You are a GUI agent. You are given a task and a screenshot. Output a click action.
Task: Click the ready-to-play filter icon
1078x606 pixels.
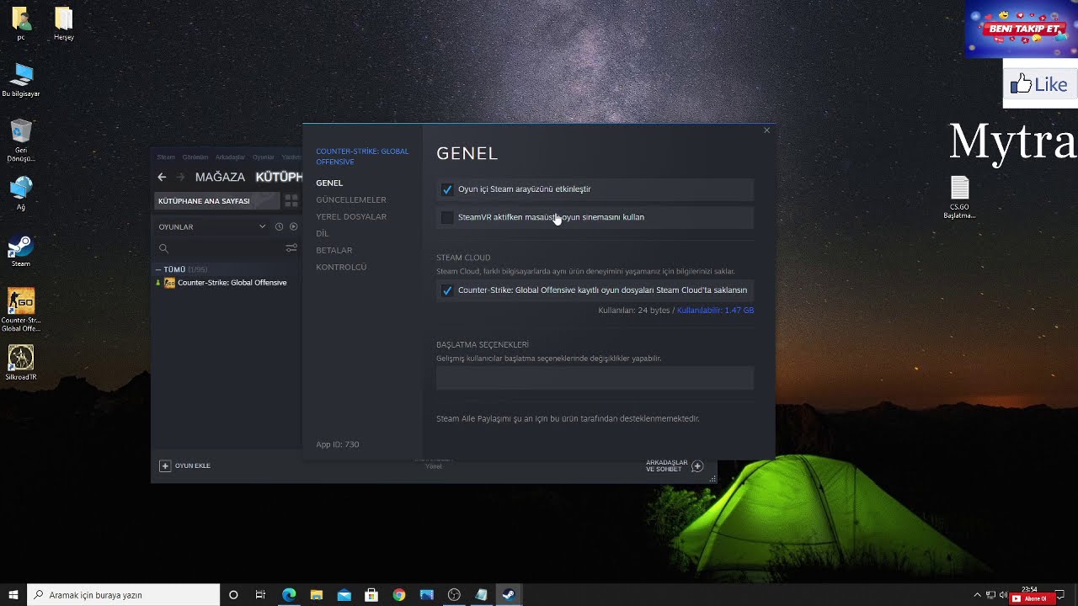(x=293, y=226)
